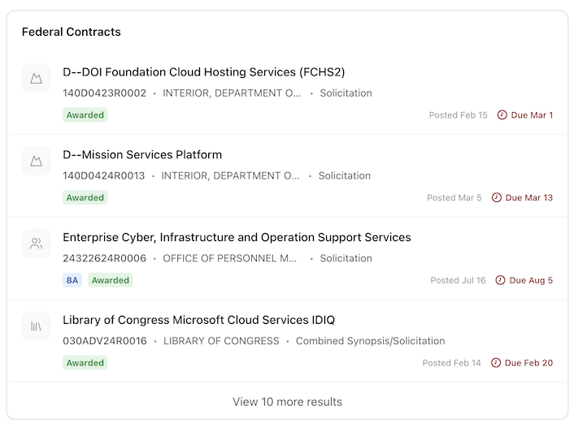Click the clock icon next to Due Aug 5
The height and width of the screenshot is (427, 574).
coord(500,281)
